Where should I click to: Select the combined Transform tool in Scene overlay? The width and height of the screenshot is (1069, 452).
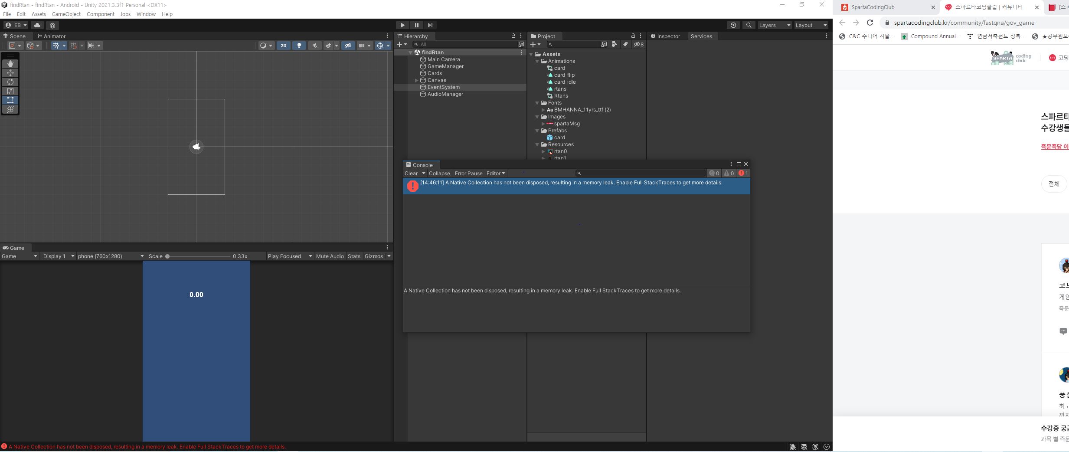click(10, 109)
